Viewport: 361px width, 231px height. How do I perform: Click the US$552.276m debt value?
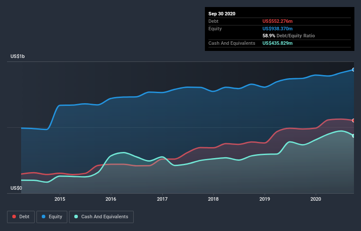[277, 21]
